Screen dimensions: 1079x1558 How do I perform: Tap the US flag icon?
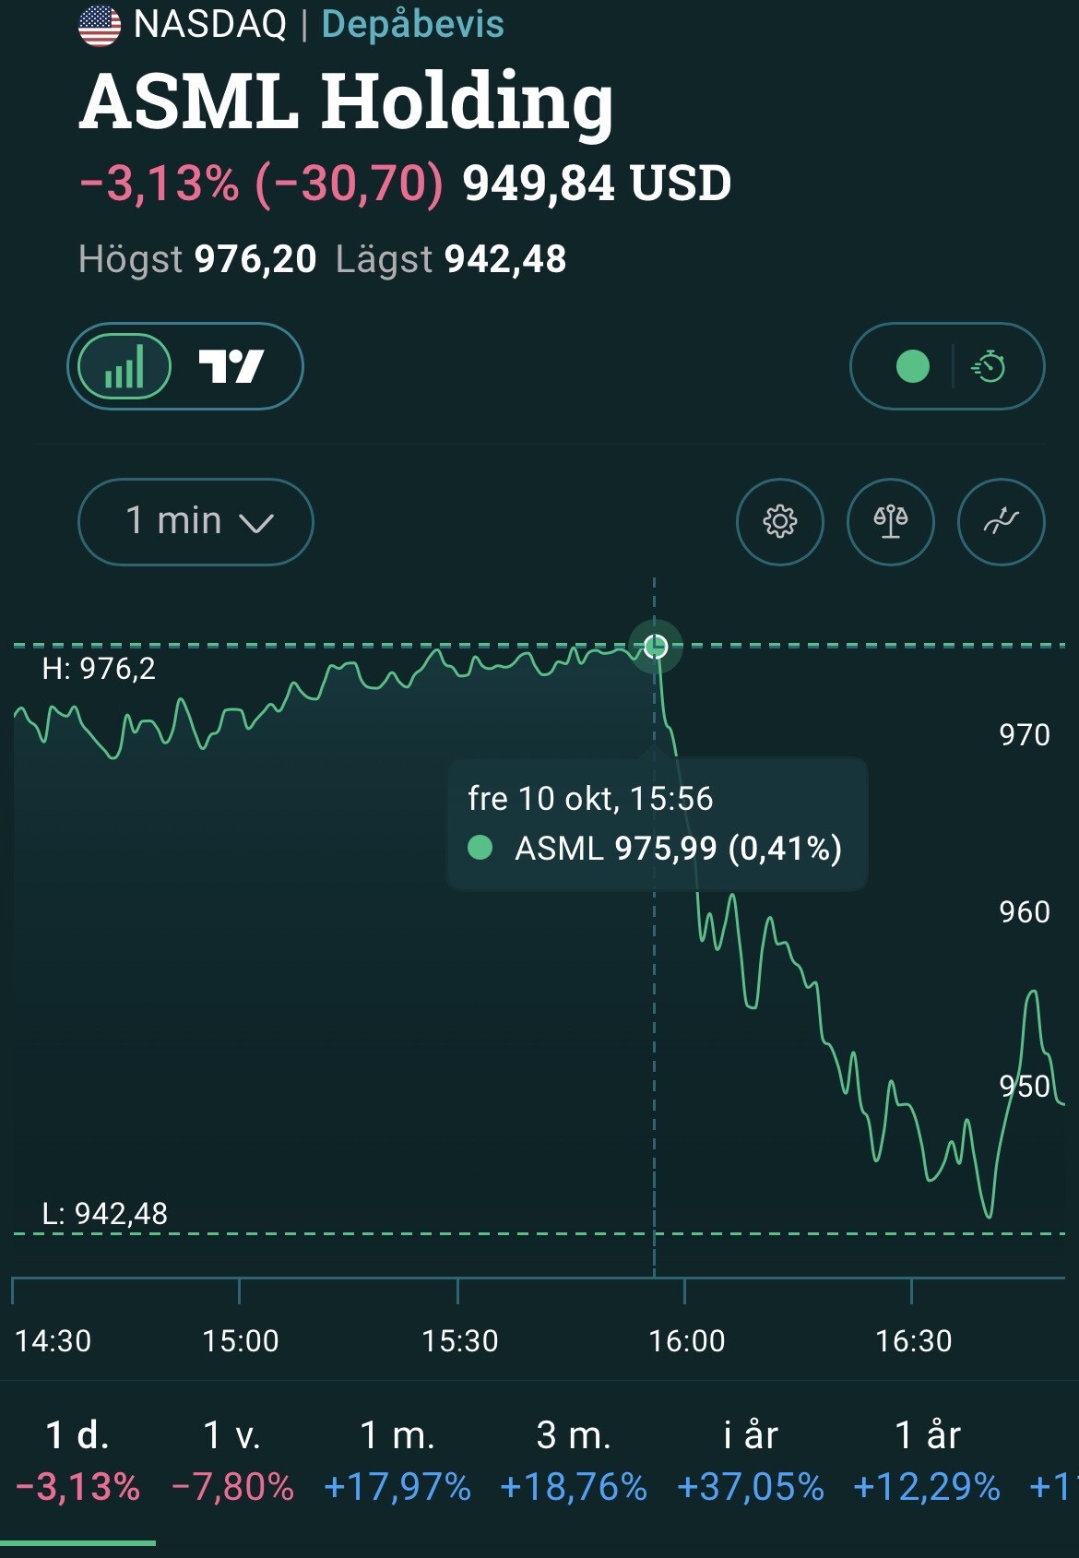[x=100, y=25]
